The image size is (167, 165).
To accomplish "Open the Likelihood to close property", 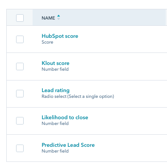I will [x=65, y=117].
